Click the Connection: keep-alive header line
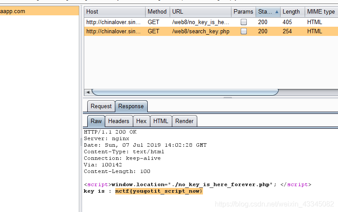 click(x=122, y=158)
